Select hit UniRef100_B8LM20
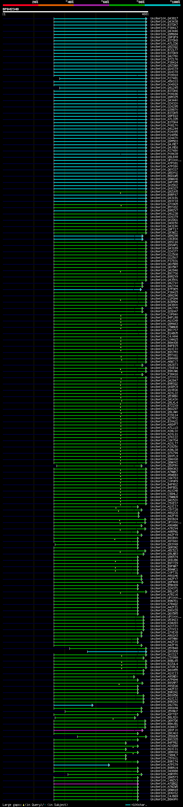This screenshot has height=807, width=183. (x=164, y=717)
